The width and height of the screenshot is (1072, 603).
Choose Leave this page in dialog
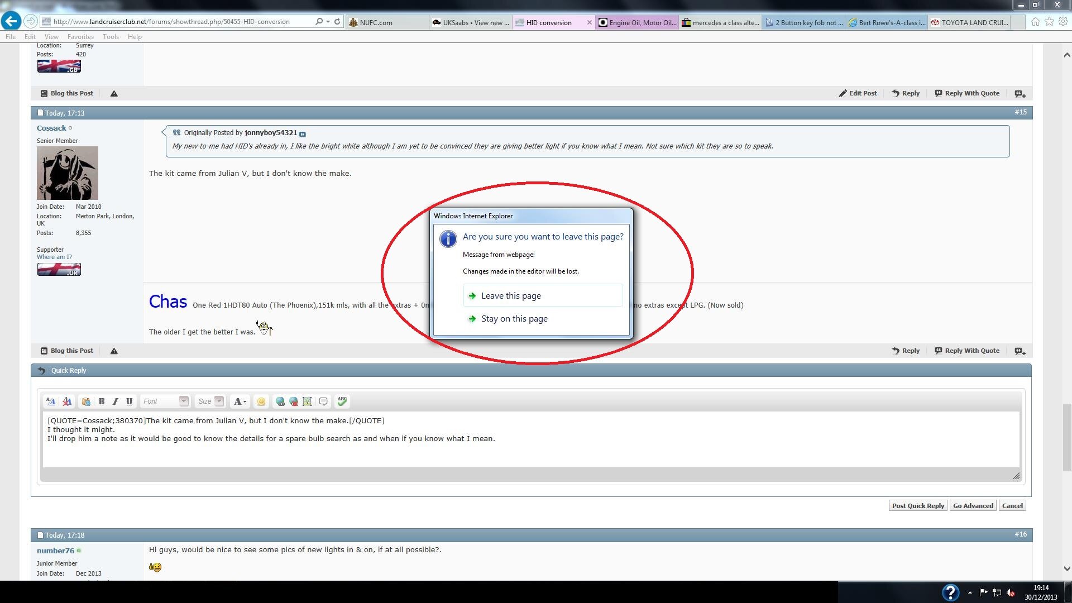tap(543, 295)
